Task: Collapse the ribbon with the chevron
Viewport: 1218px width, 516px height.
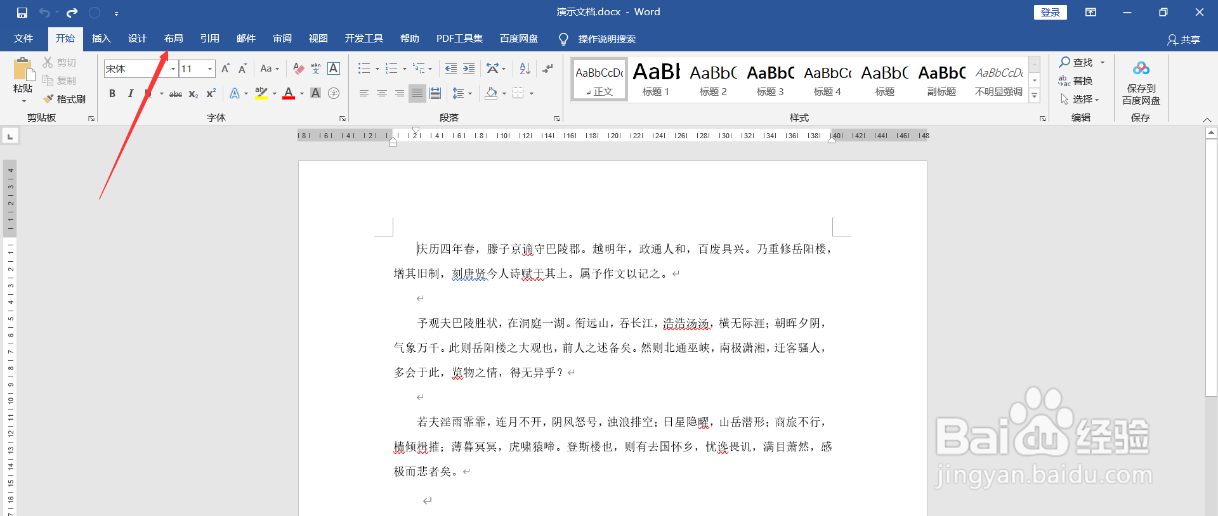Action: coord(1207,119)
